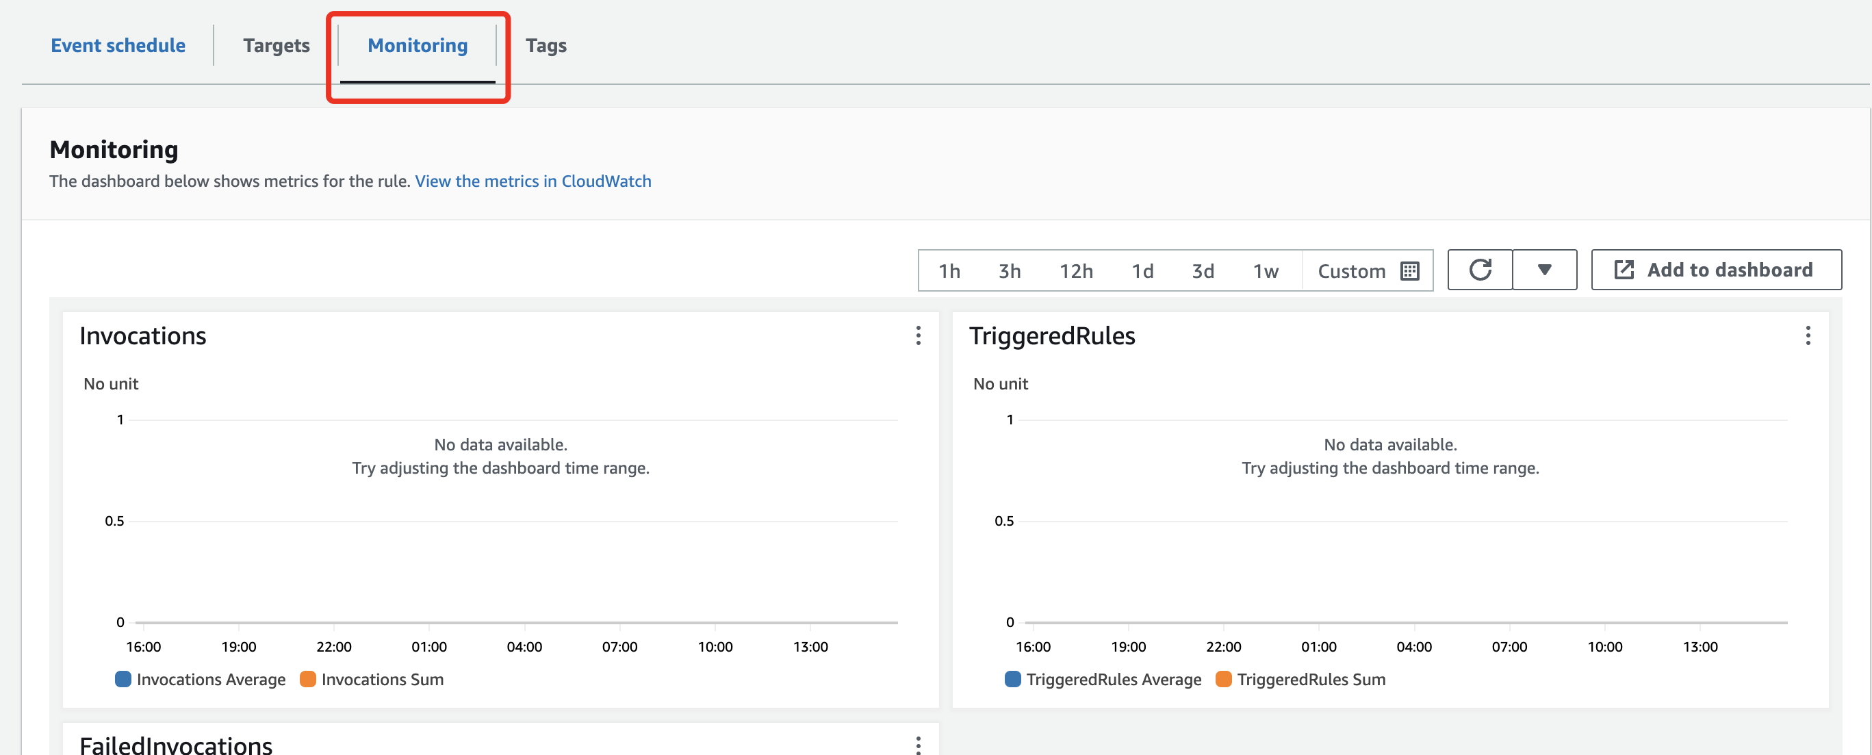Open the Custom time range picker
This screenshot has height=755, width=1872.
tap(1351, 271)
